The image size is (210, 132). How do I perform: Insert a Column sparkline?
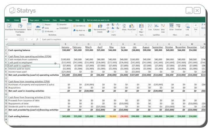[x=156, y=27]
